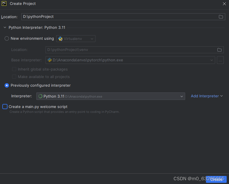
Task: Click the Interpreter: label
Action: [22, 96]
